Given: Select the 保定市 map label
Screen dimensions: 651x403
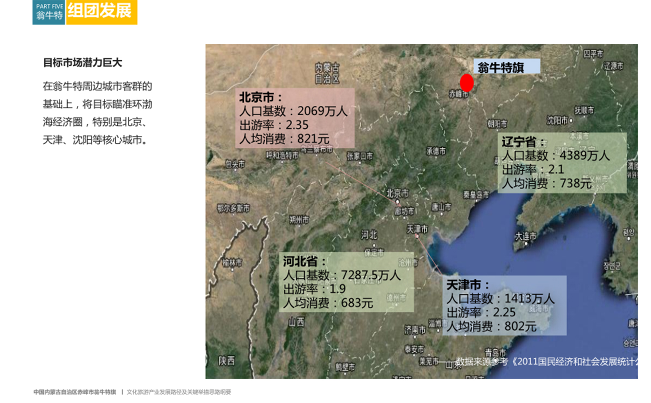Looking at the screenshot, I should pos(374,252).
